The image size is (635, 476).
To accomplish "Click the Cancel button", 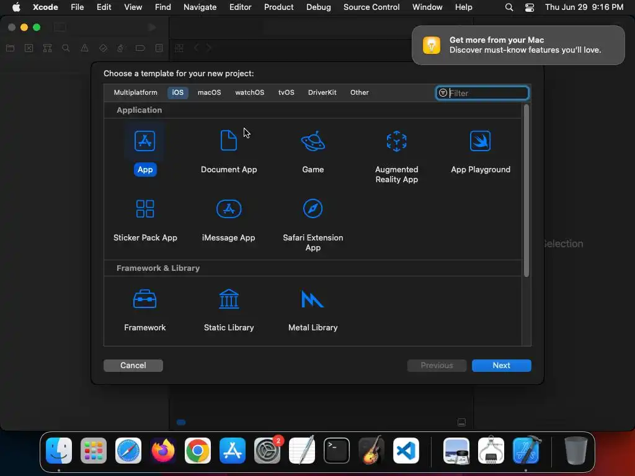I will pos(133,366).
